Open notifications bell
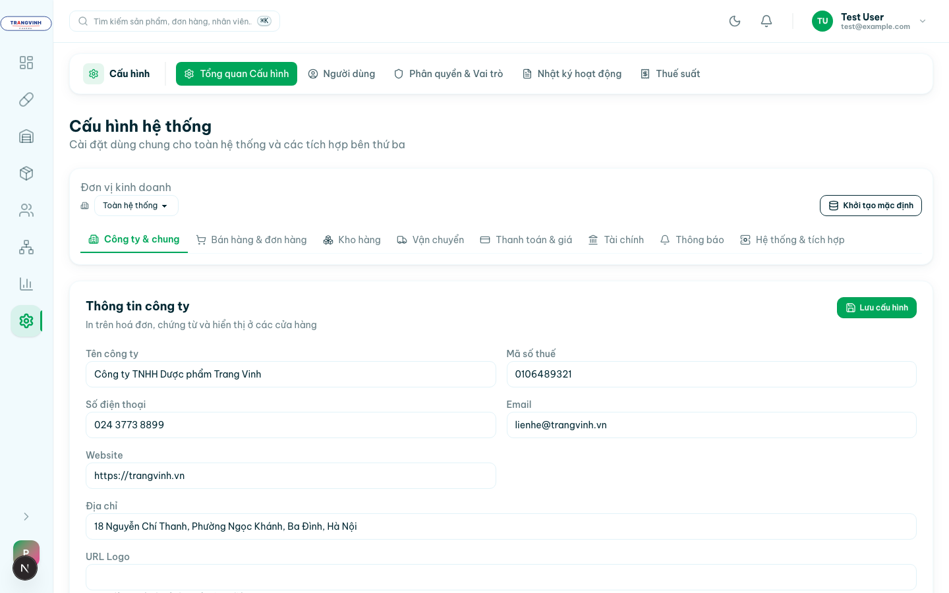 click(x=766, y=21)
